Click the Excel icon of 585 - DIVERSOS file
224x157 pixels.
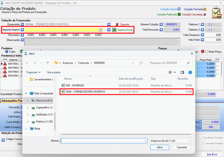pos(63,85)
